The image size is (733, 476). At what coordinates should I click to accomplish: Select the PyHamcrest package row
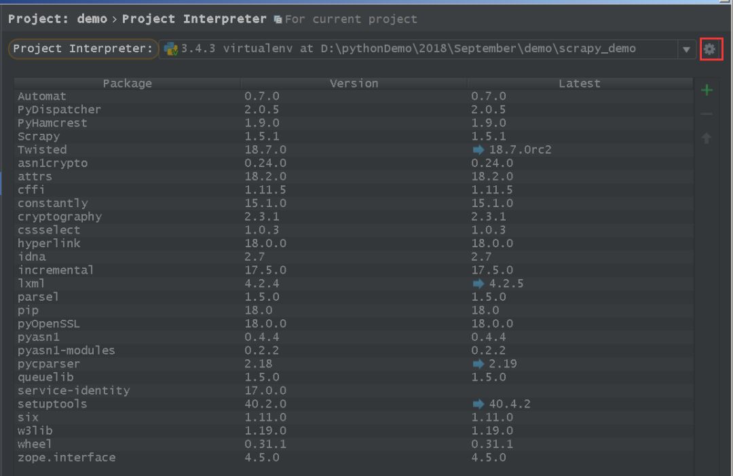coord(354,123)
